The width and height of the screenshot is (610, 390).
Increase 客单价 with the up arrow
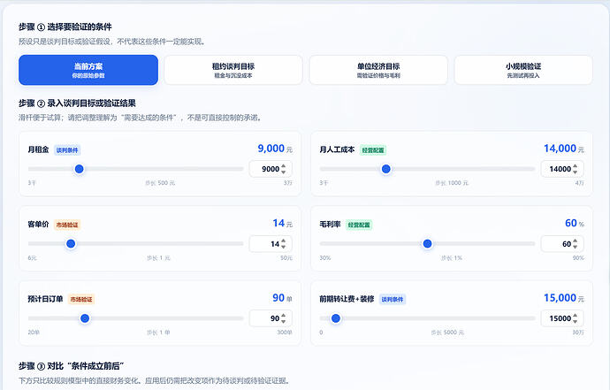point(283,241)
